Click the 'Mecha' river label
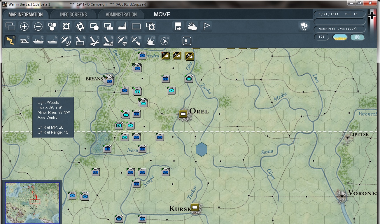380x224 pixels. (x=280, y=97)
